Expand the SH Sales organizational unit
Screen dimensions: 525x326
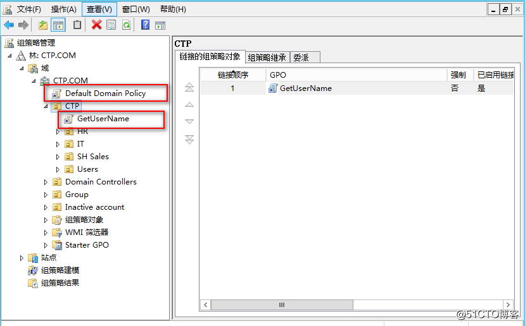58,157
